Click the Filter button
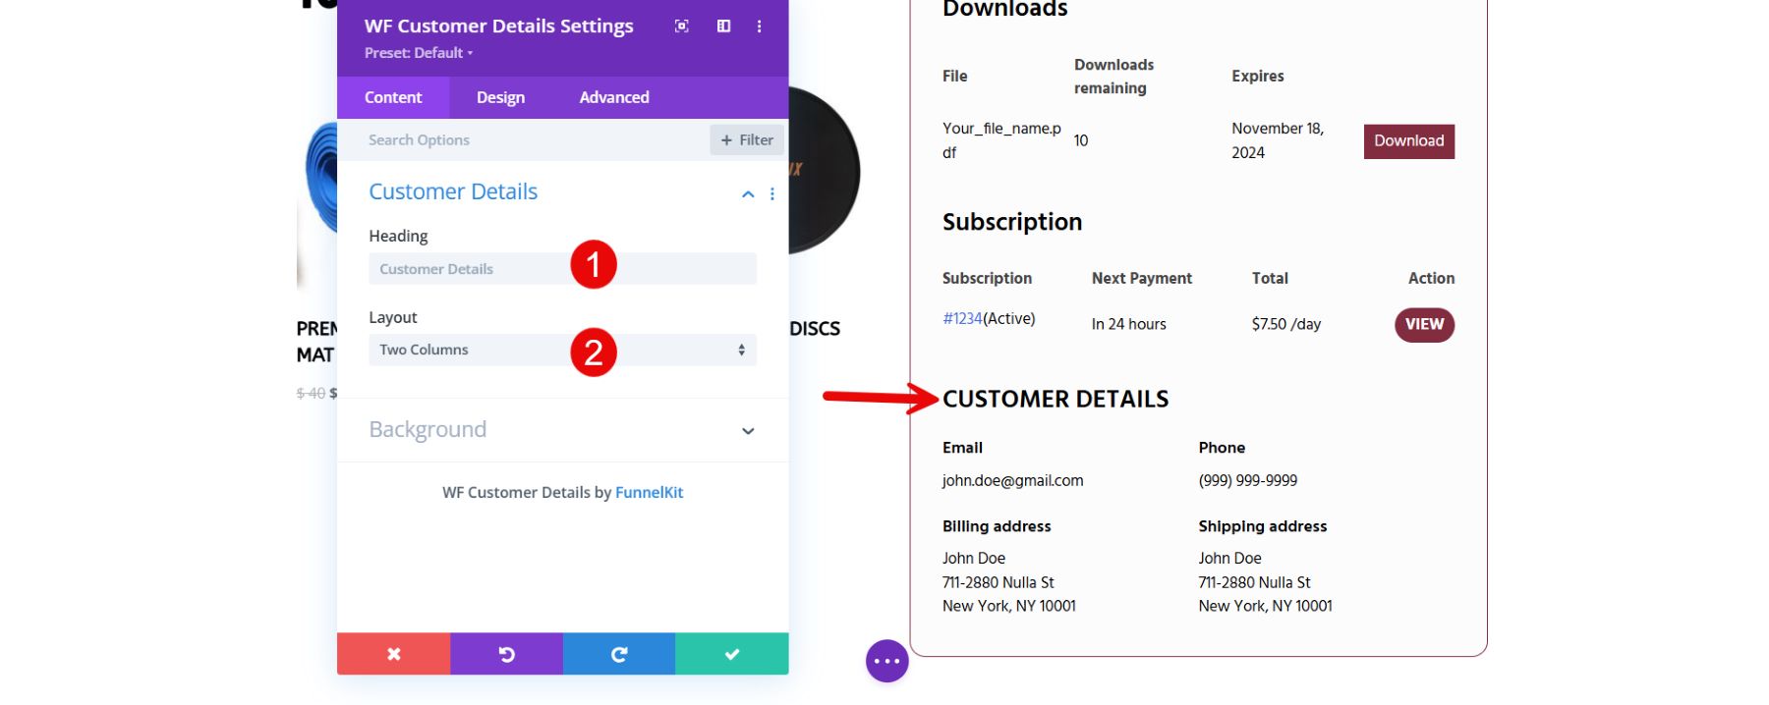This screenshot has height=705, width=1769. click(x=747, y=140)
